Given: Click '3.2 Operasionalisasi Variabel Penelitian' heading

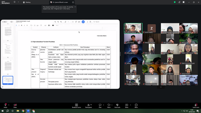Looking at the screenshot, I should pos(43,42).
